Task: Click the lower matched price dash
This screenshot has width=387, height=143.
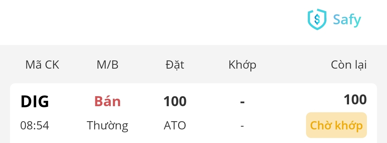Action: [242, 126]
